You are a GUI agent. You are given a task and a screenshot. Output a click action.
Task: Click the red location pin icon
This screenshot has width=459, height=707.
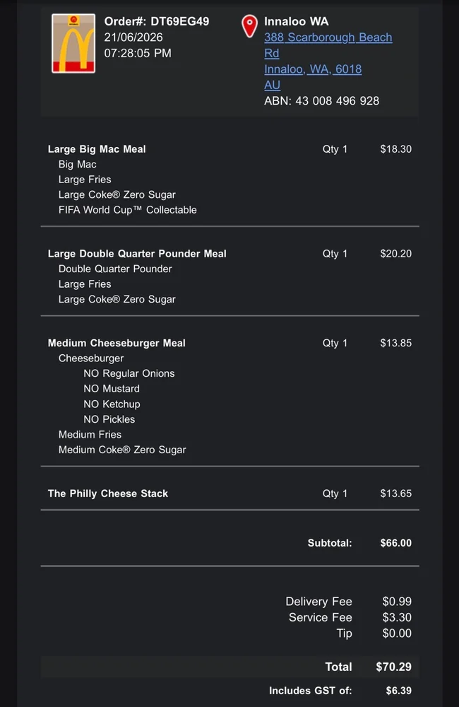(x=249, y=26)
